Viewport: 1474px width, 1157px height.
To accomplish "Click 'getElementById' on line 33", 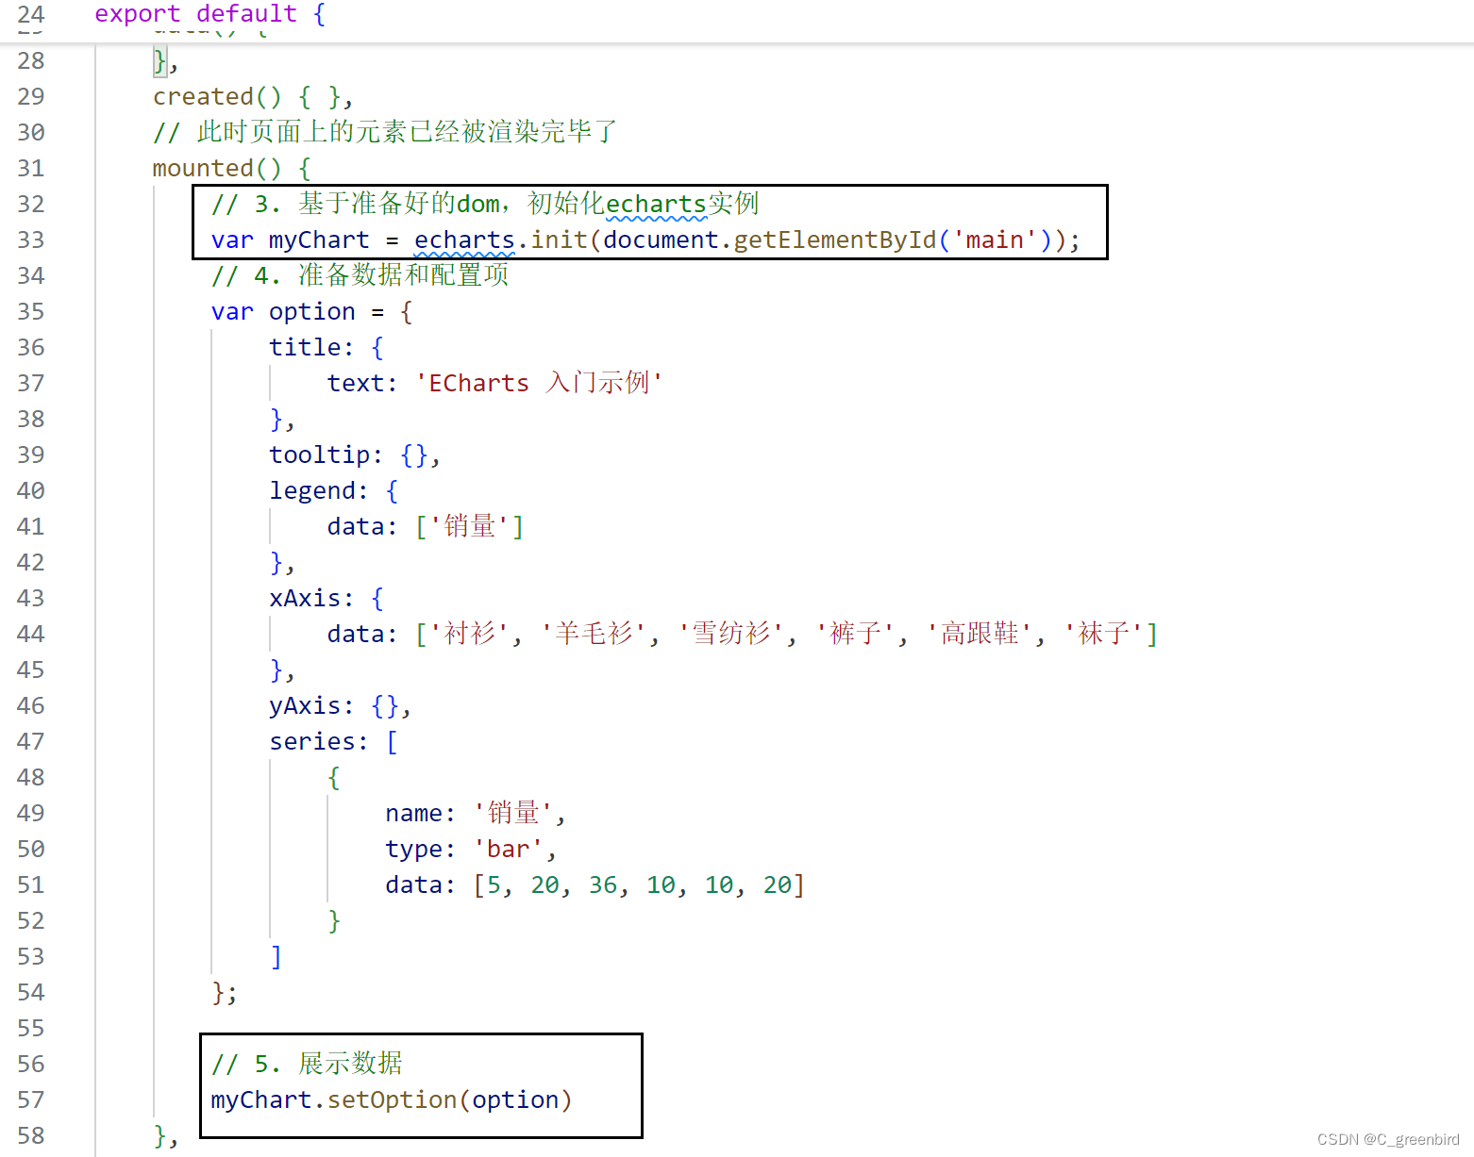I will tap(835, 240).
